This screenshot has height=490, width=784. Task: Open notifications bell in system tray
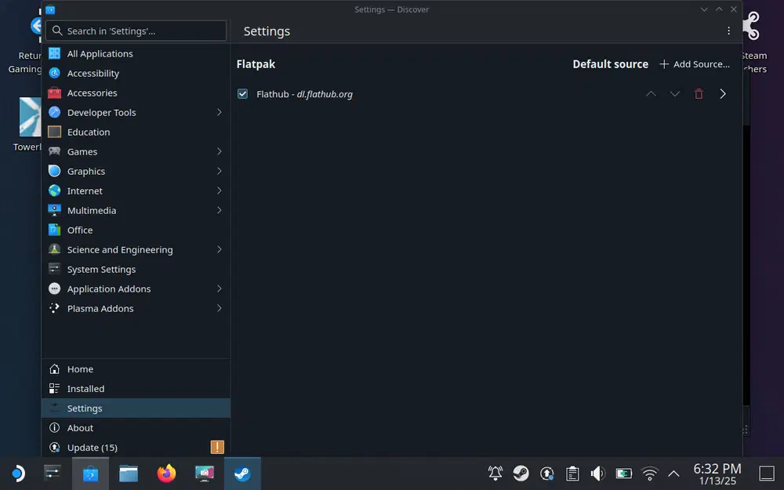click(x=495, y=473)
